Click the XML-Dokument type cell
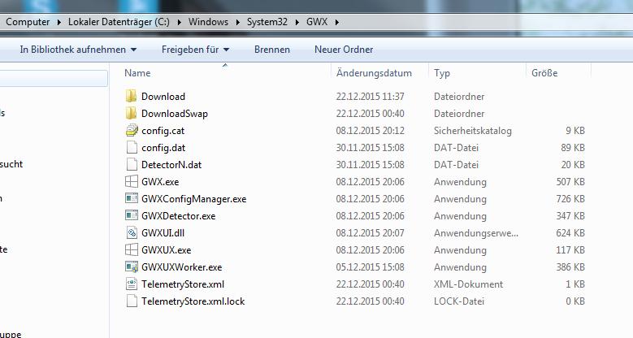This screenshot has height=338, width=633. tap(469, 284)
